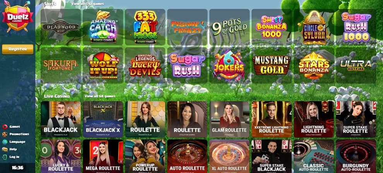Click the 16:36 clock display

coord(17,168)
